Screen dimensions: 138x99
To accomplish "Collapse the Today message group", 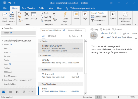I will [41, 41].
